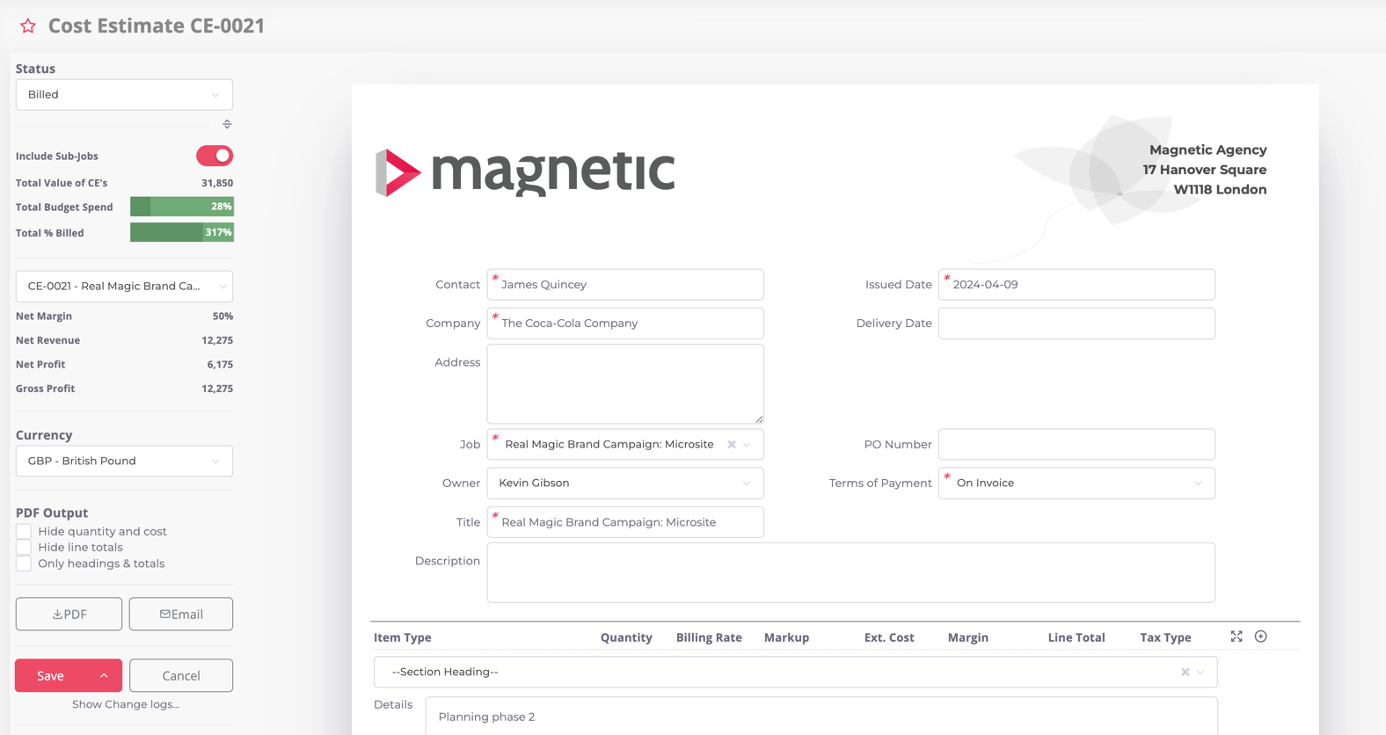The width and height of the screenshot is (1386, 735).
Task: Click the Net Profit 6,175 value
Action: [x=220, y=365]
